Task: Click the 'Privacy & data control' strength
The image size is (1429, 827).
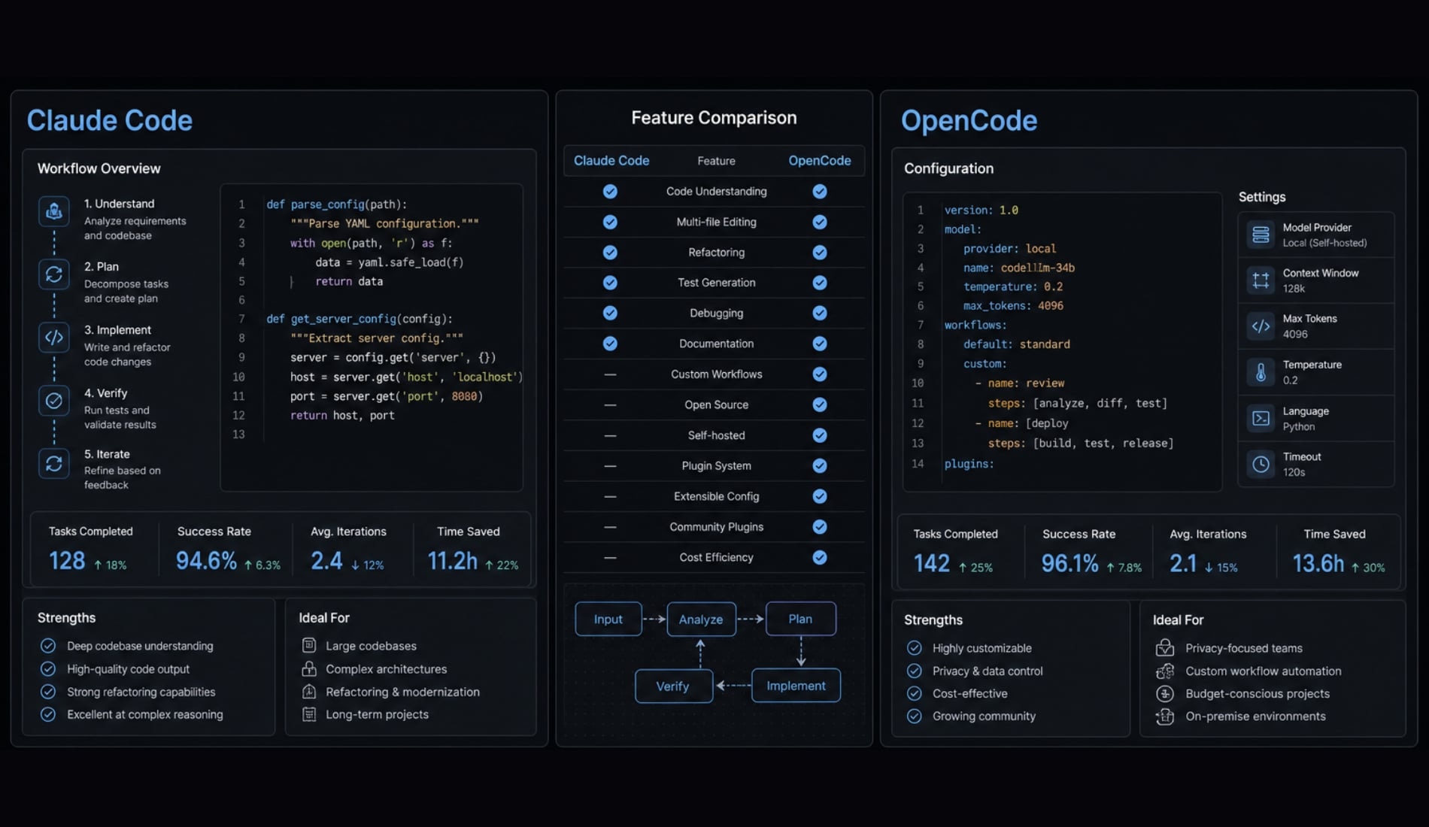Action: pos(988,671)
